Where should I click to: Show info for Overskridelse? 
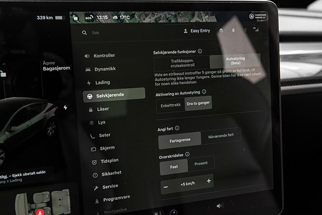point(187,154)
